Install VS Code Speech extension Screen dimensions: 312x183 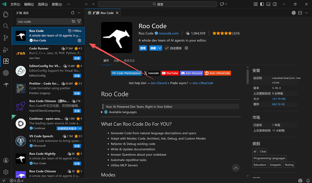pos(77,146)
